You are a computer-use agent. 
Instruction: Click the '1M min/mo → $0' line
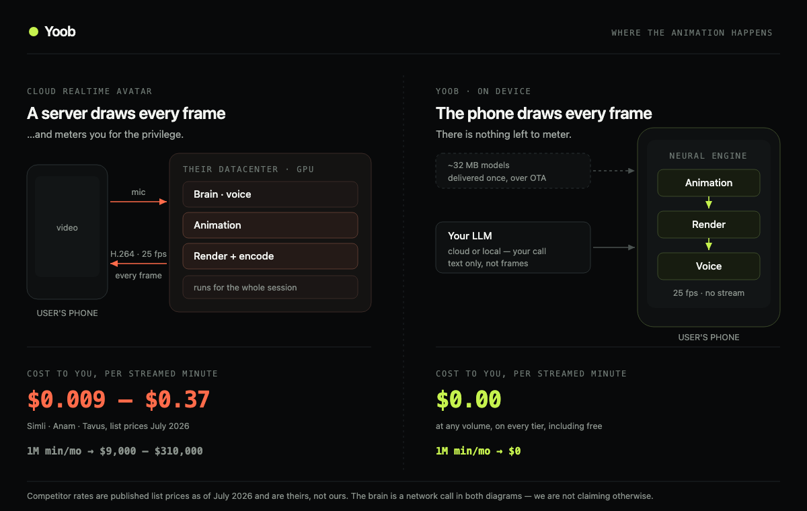(x=478, y=451)
